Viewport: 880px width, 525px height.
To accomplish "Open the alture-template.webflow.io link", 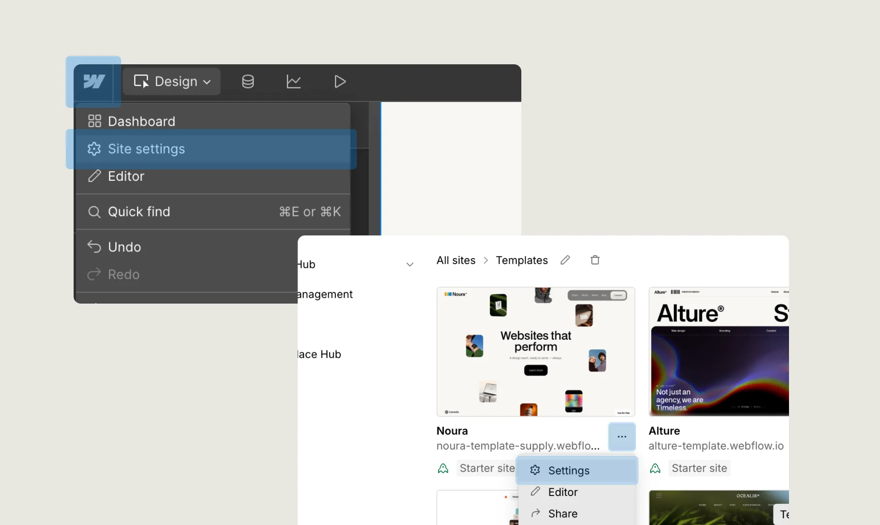I will (715, 446).
